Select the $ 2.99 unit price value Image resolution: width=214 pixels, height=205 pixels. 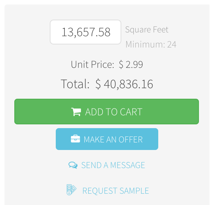point(131,64)
